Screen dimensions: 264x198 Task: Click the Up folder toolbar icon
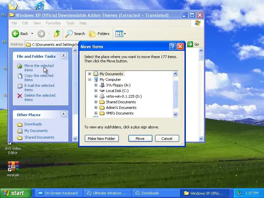coord(57,34)
